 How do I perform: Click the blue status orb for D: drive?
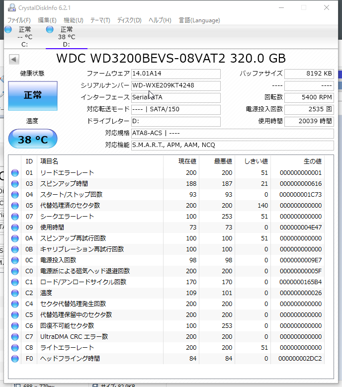tap(50, 29)
